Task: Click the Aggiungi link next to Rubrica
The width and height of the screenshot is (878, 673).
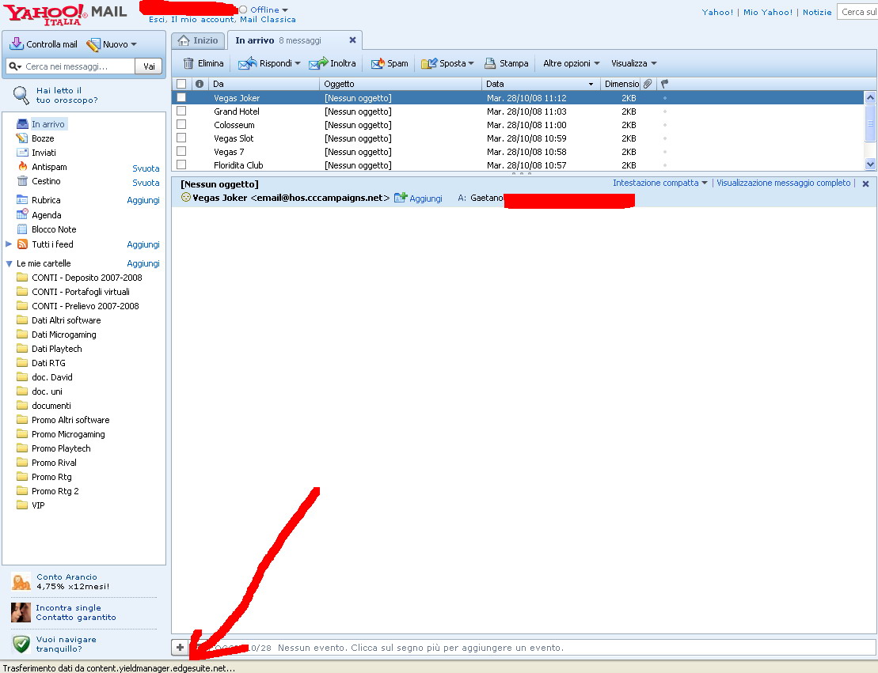Action: (x=143, y=200)
